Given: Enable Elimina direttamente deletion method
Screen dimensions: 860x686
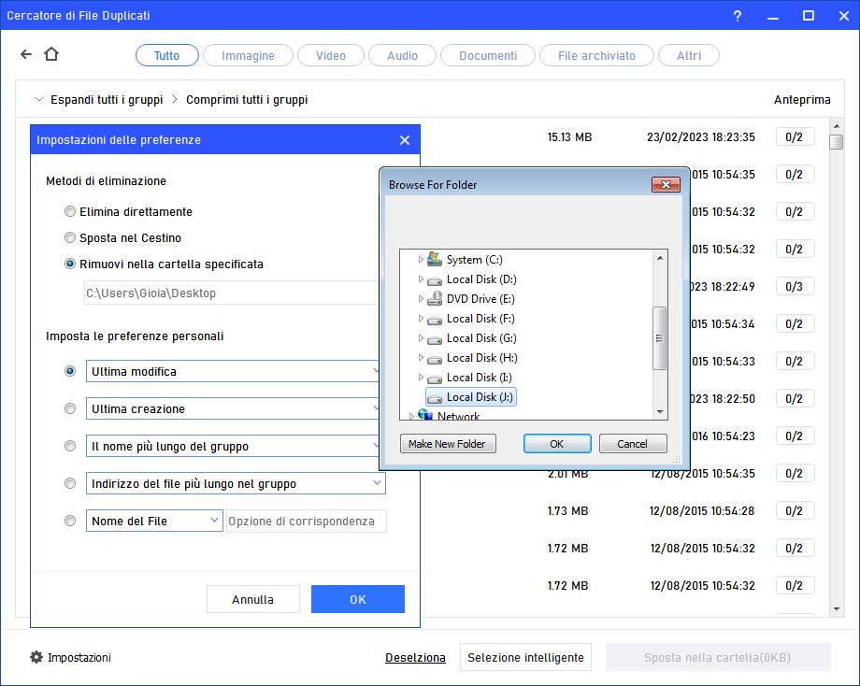Looking at the screenshot, I should click(x=70, y=211).
